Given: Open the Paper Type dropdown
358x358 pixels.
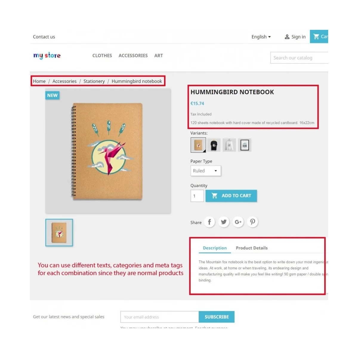Looking at the screenshot, I should [206, 171].
